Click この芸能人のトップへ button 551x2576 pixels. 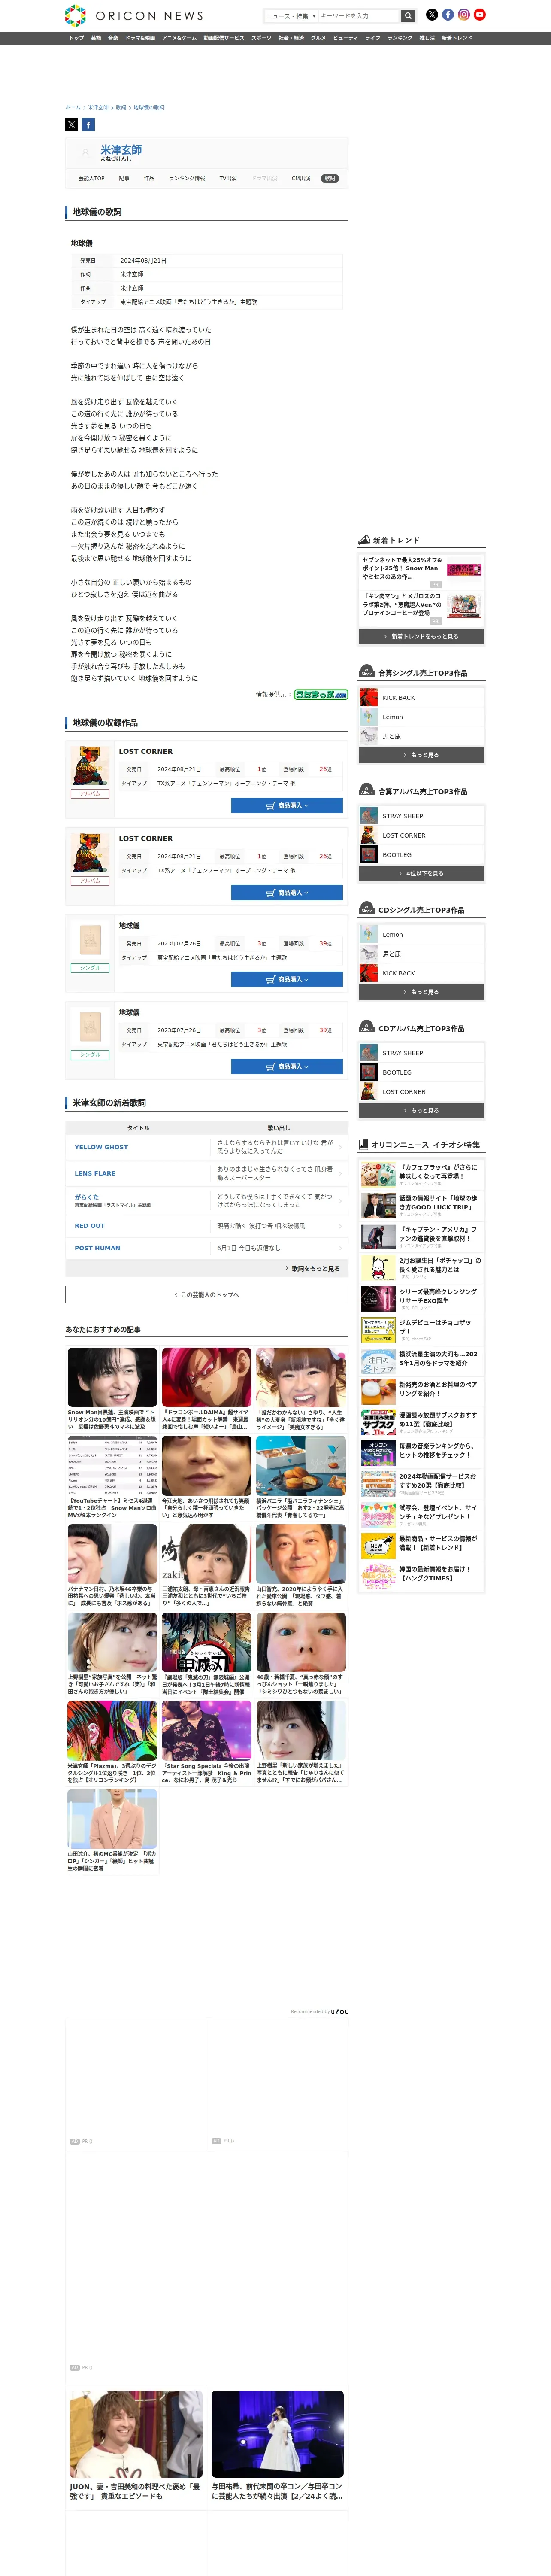click(207, 1294)
